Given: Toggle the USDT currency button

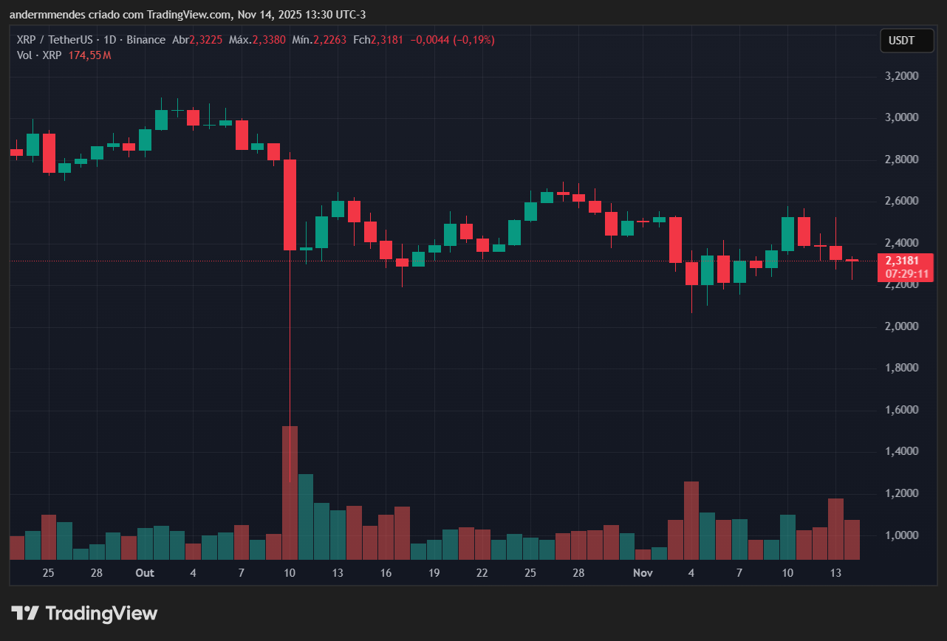Looking at the screenshot, I should 907,40.
